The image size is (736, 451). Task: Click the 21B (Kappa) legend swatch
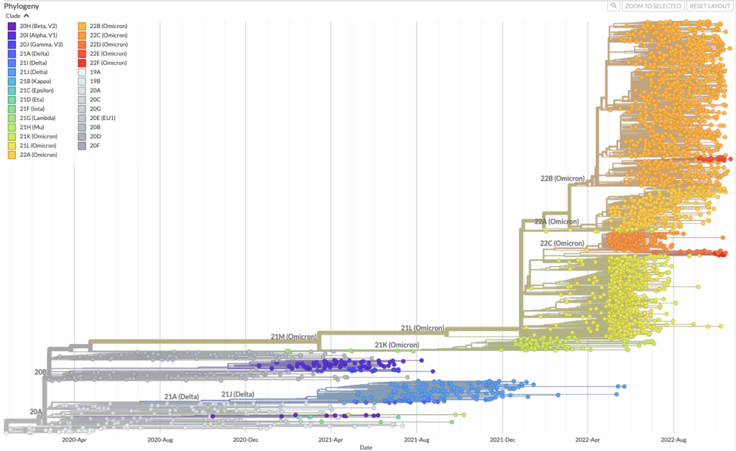click(x=10, y=81)
